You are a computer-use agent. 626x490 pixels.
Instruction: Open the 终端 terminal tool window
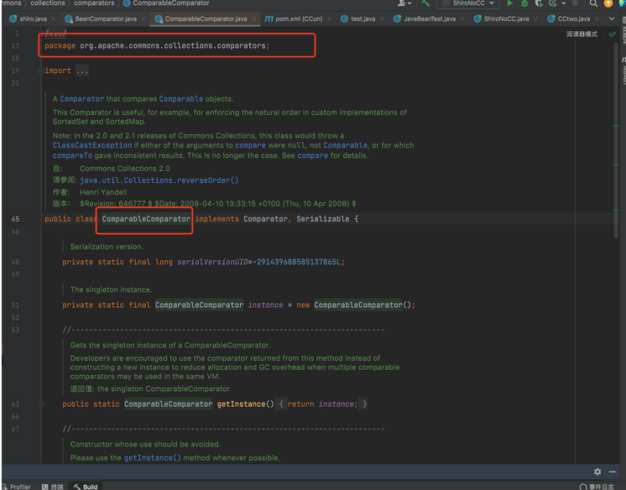point(52,487)
